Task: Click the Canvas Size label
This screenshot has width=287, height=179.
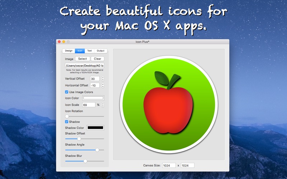Action: [152, 165]
